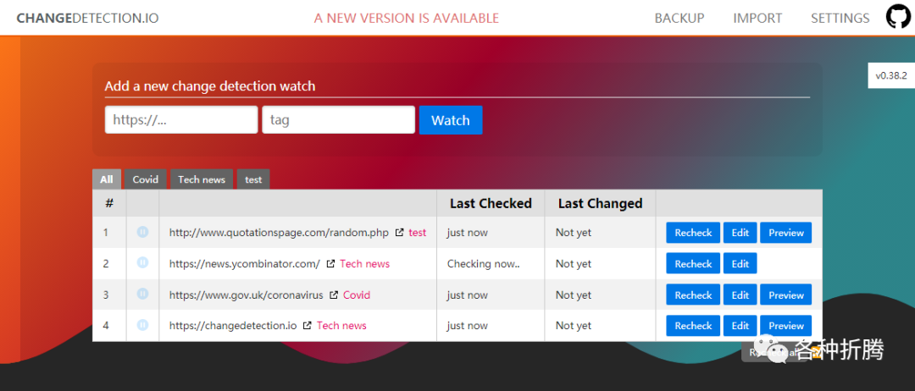The image size is (915, 391).
Task: Recheck the news.ycombinator.com watch
Action: (693, 263)
